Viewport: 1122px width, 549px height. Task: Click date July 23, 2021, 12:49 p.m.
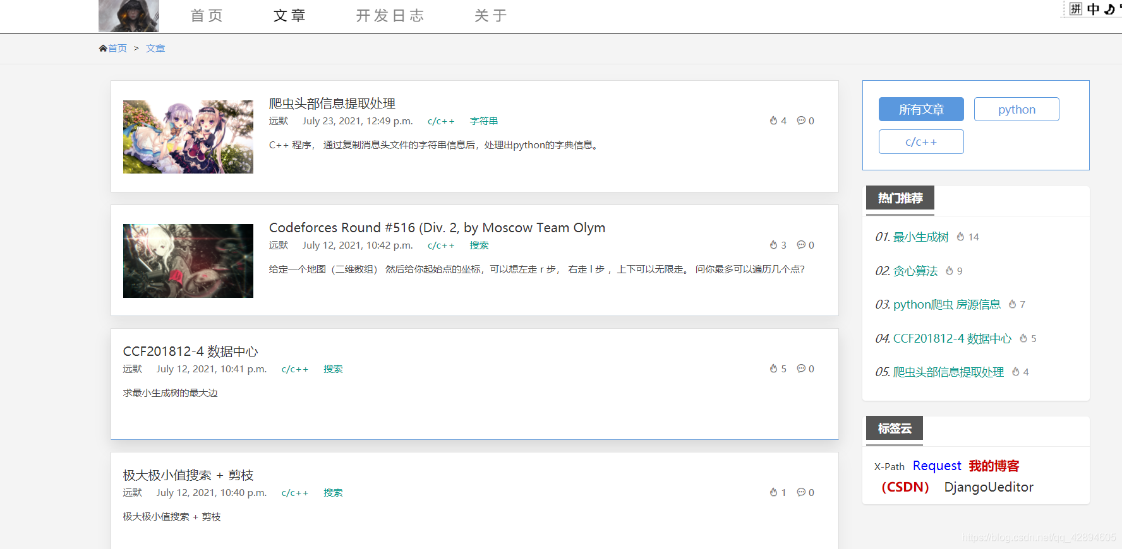click(358, 121)
